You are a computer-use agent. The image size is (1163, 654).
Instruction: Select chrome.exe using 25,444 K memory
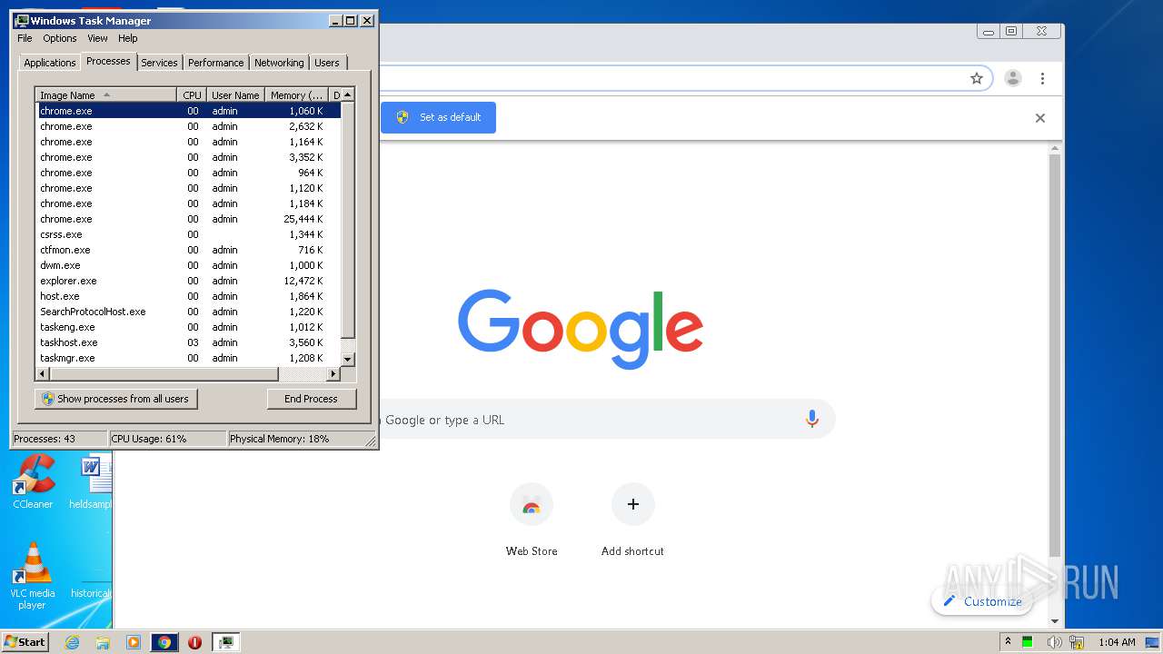(x=188, y=219)
